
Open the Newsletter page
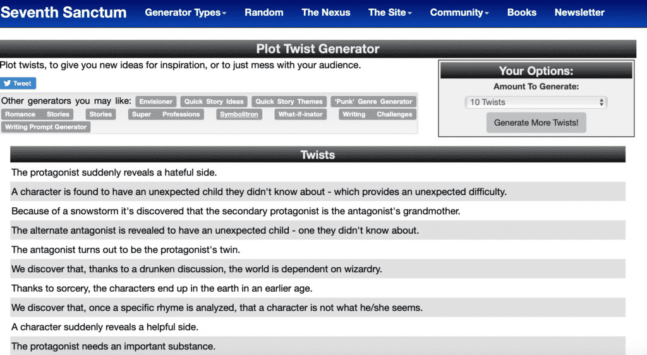(579, 13)
